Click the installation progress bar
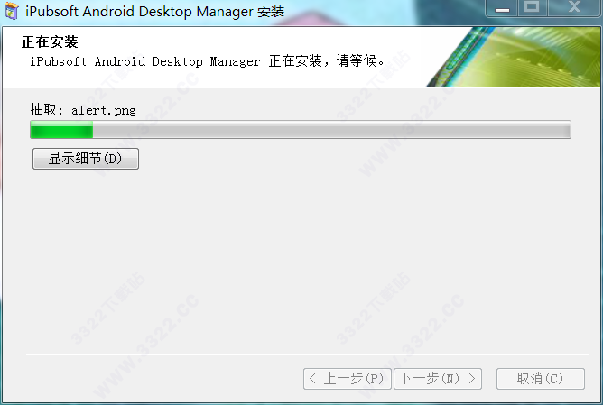This screenshot has height=405, width=603. point(301,130)
